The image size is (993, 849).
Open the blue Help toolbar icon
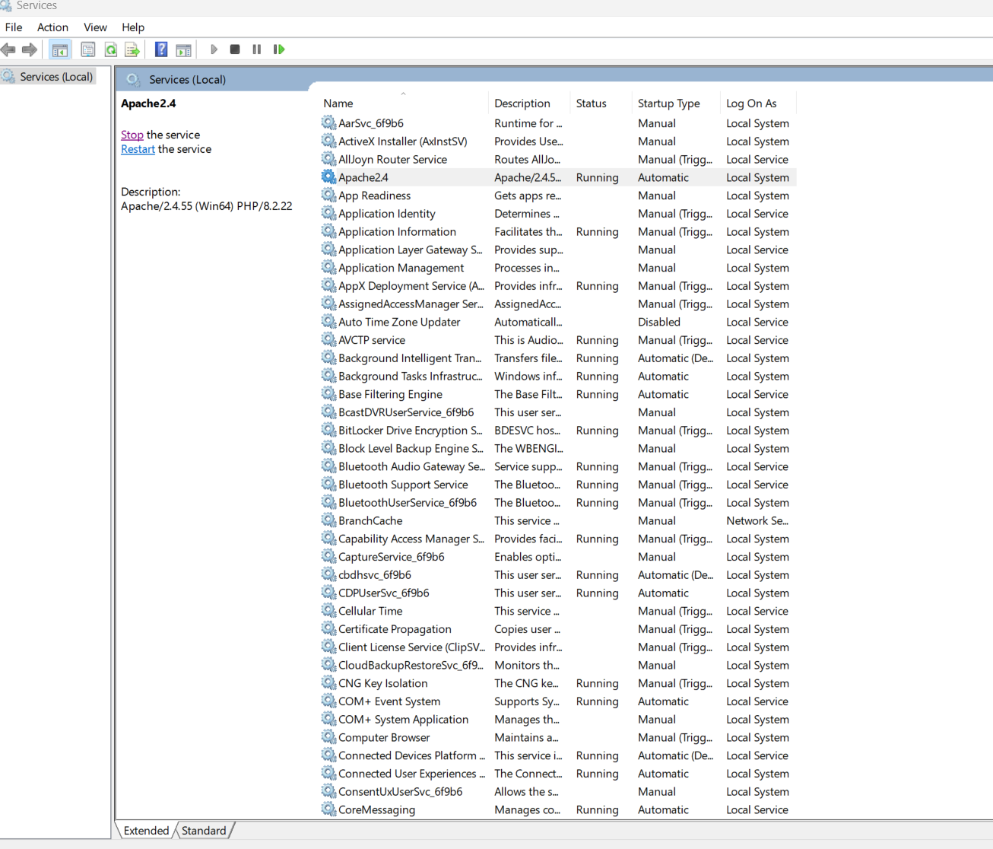click(x=161, y=50)
